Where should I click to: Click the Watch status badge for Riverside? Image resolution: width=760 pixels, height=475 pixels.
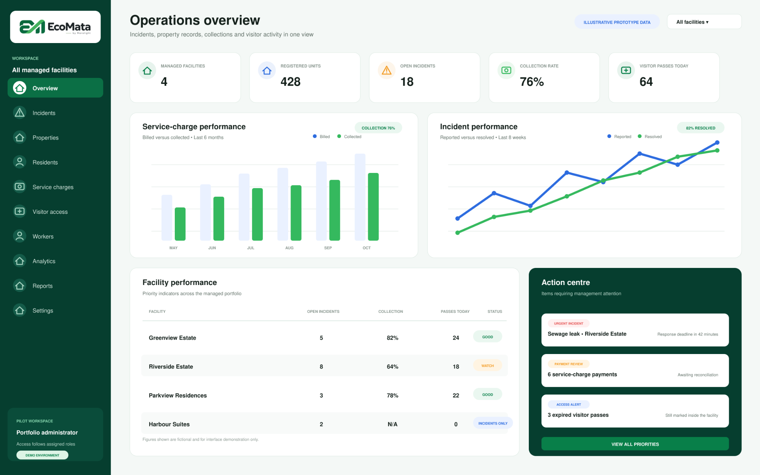tap(487, 366)
